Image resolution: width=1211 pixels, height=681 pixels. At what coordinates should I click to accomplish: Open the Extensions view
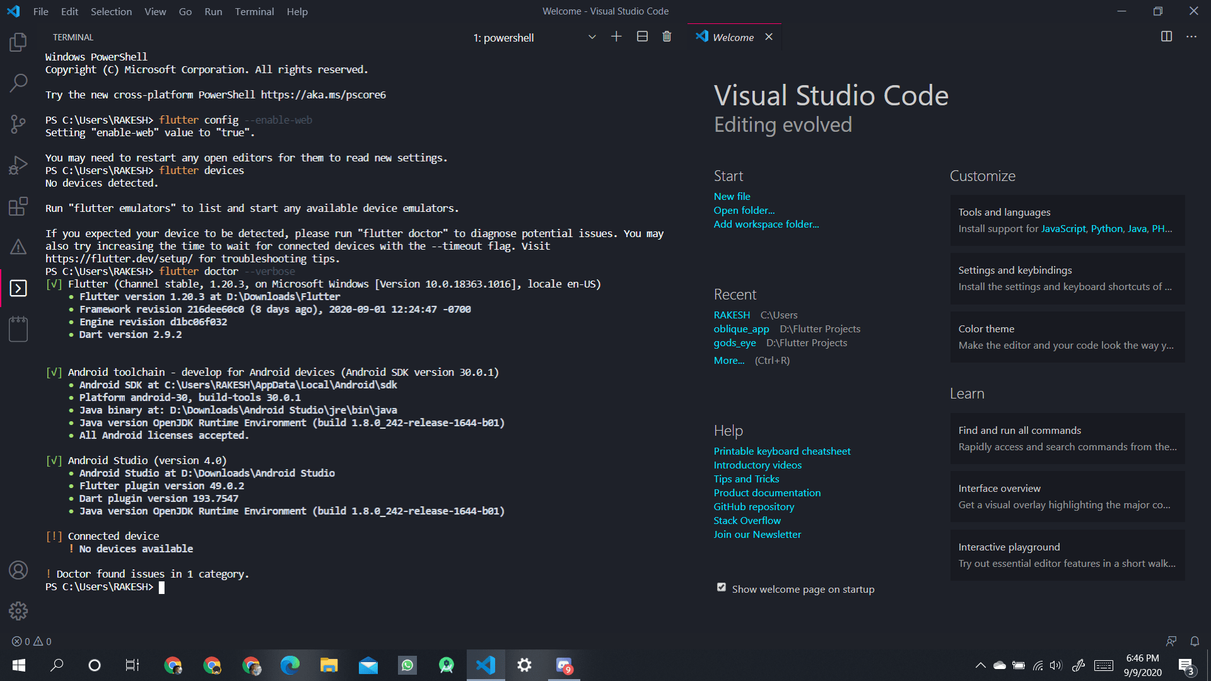18,206
